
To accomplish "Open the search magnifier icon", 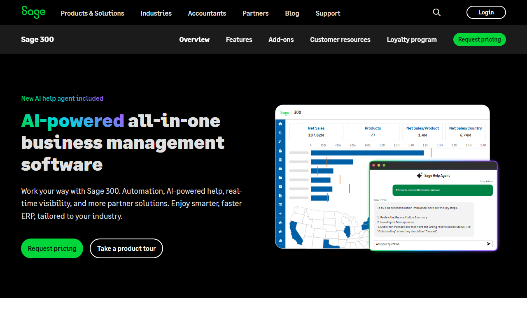I will [x=437, y=12].
